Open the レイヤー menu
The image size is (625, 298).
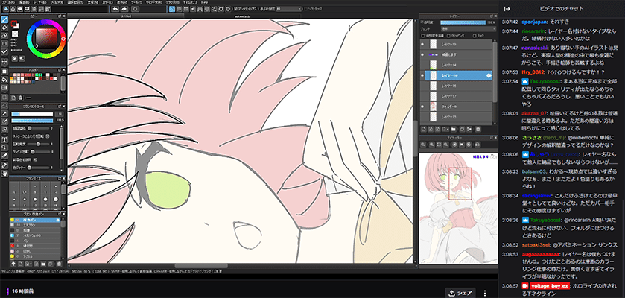pyautogui.click(x=39, y=2)
